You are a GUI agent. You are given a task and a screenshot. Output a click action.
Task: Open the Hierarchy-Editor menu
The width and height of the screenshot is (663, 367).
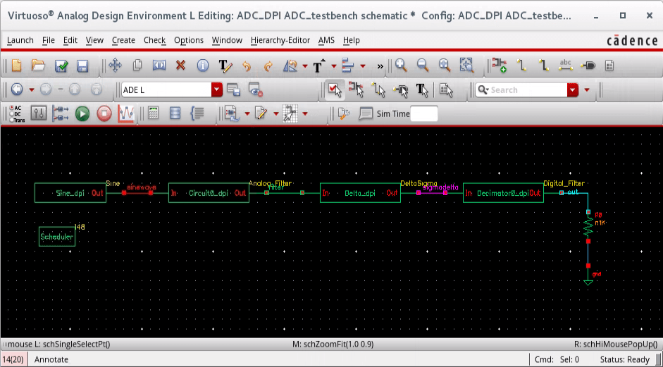click(x=280, y=40)
